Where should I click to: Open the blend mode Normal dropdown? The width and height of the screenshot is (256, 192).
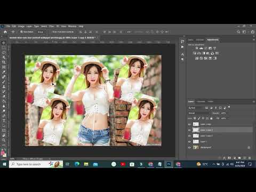click(199, 113)
